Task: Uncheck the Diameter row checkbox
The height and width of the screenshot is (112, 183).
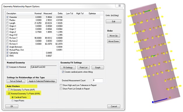Action: coord(8,17)
